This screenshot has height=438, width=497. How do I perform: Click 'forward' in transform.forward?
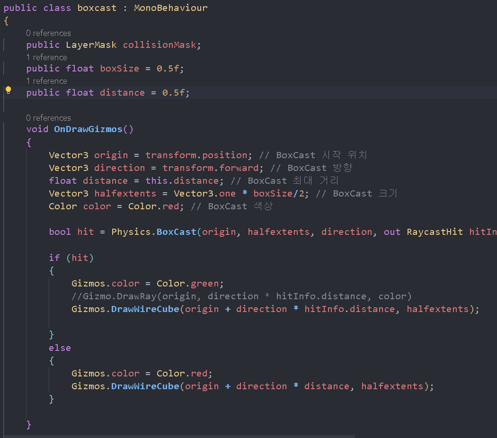(x=239, y=168)
